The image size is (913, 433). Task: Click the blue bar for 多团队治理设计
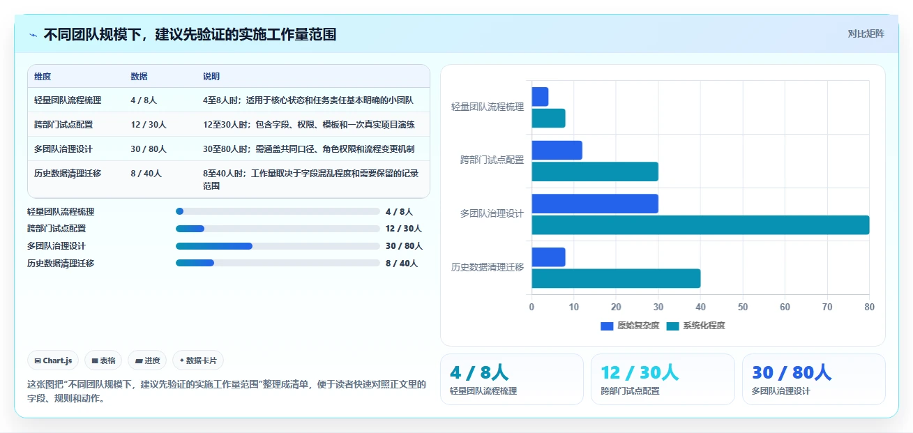tap(595, 204)
